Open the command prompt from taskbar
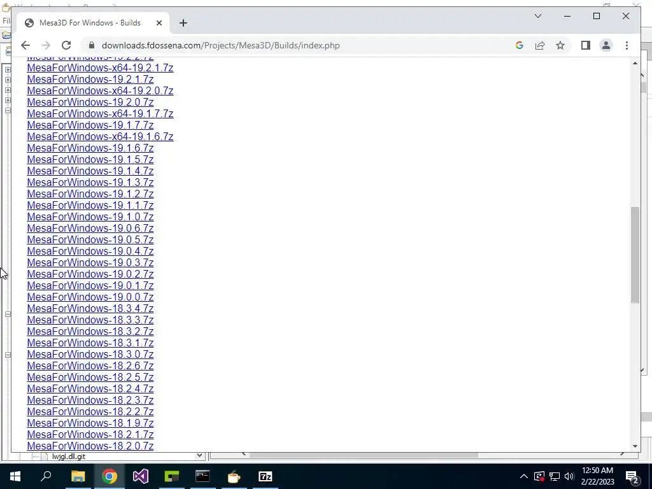This screenshot has height=489, width=652. point(203,476)
